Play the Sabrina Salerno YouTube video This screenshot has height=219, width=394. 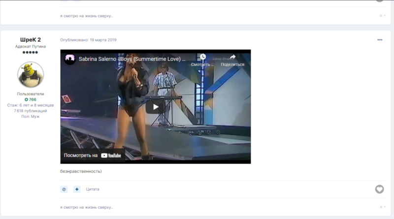156,107
